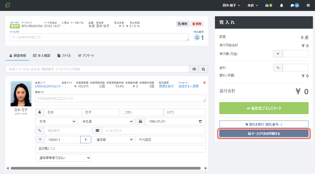This screenshot has height=174, width=315.
Task: Click the ケースメモ text area
Action: point(99,37)
